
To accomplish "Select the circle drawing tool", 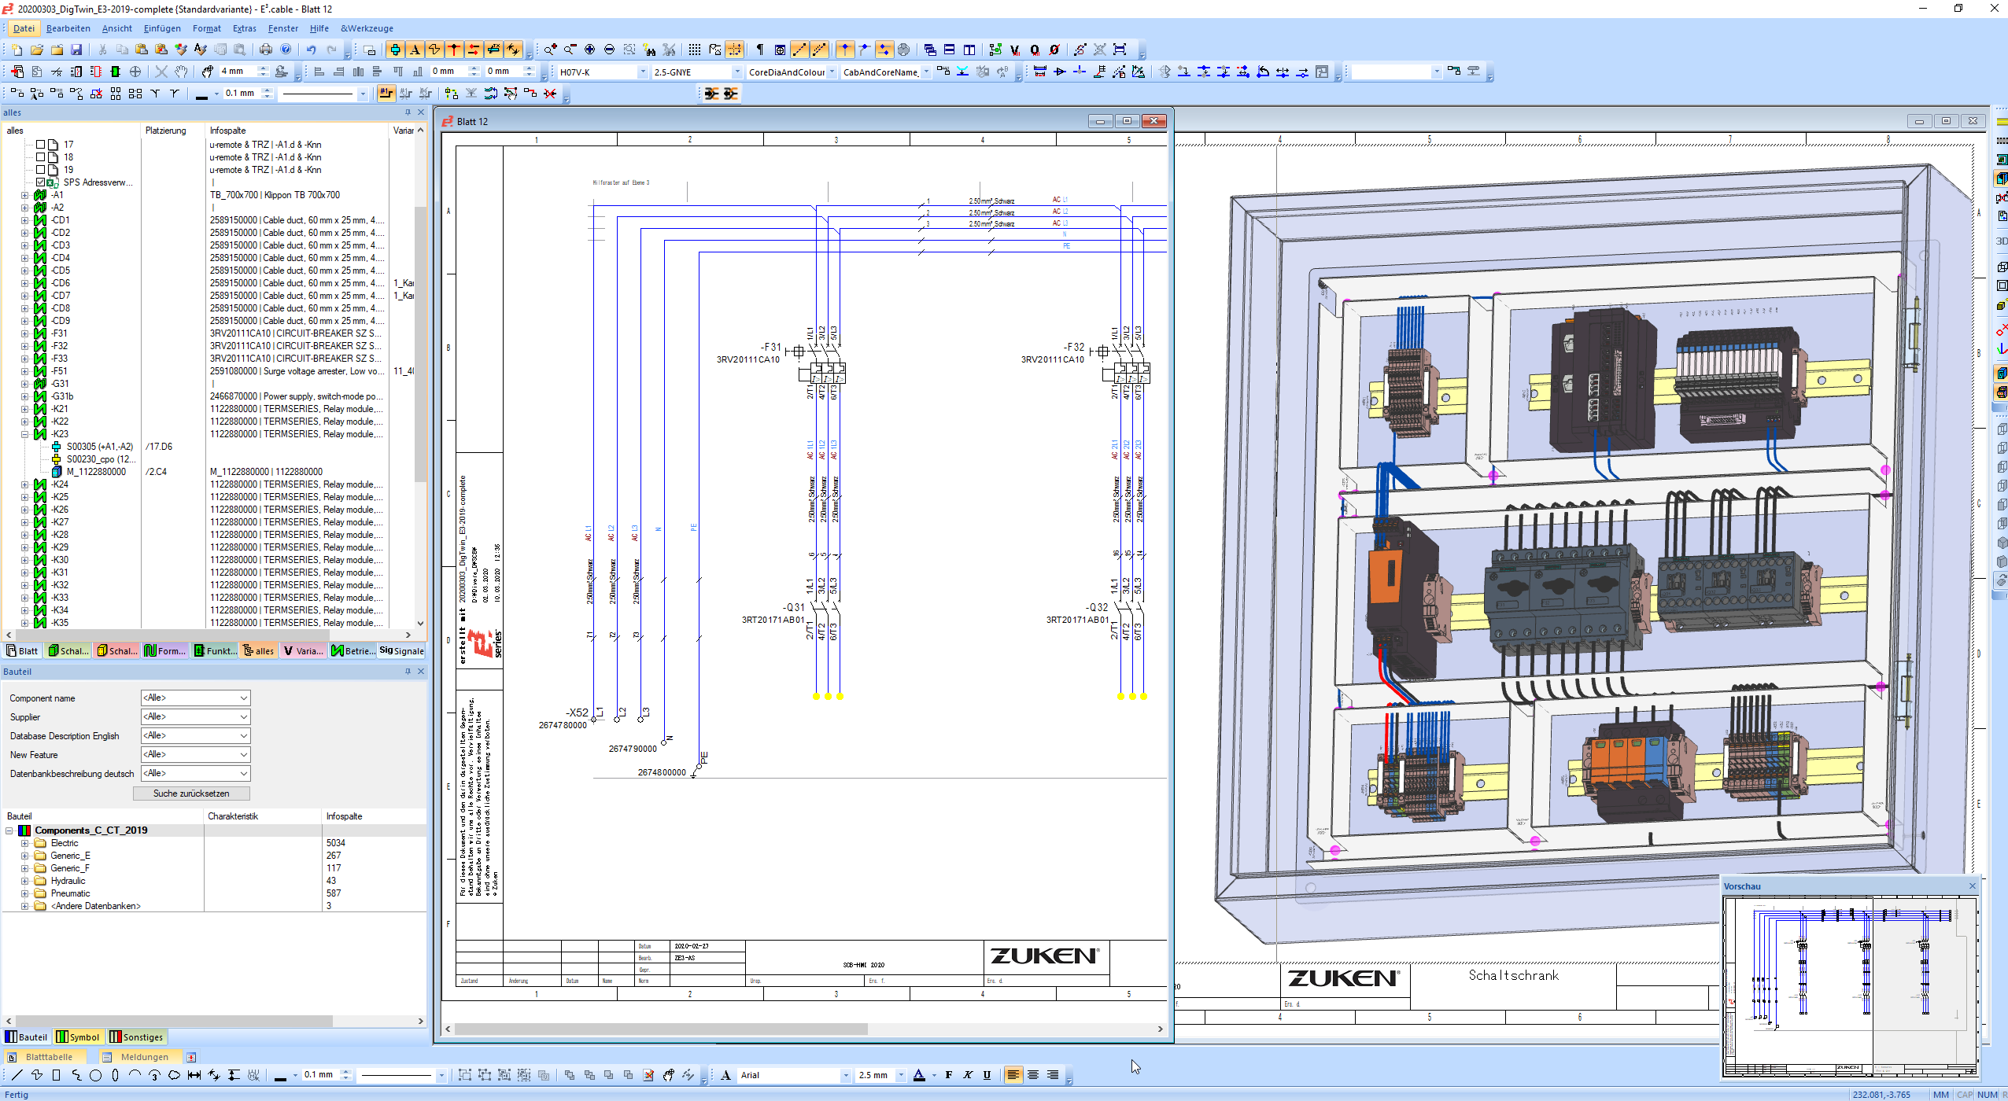I will [x=95, y=1075].
